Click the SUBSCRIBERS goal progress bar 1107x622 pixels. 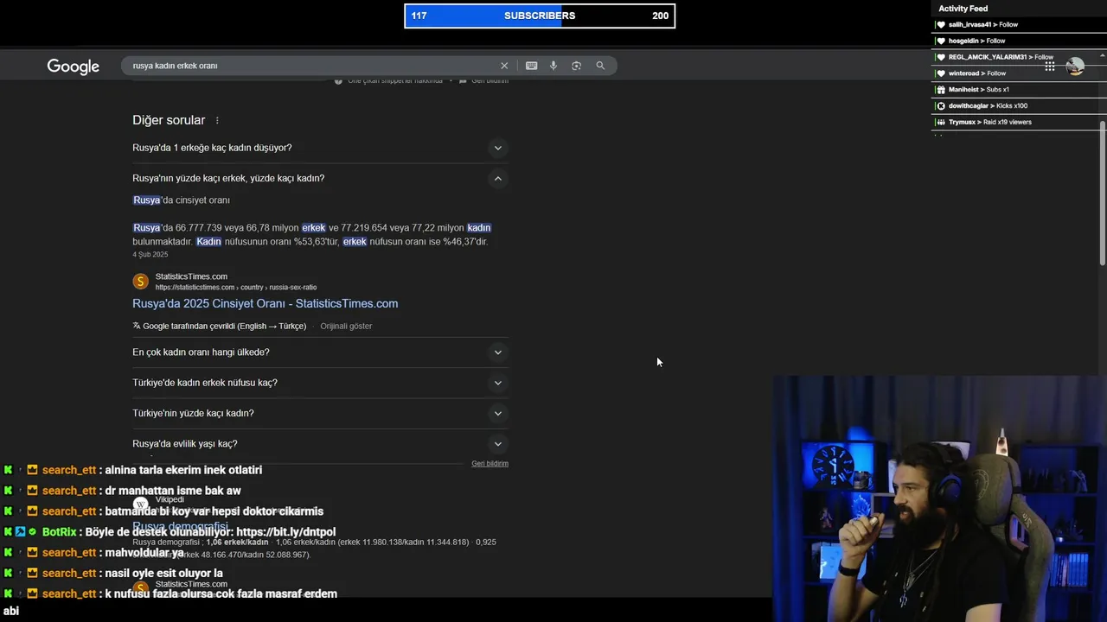point(540,16)
